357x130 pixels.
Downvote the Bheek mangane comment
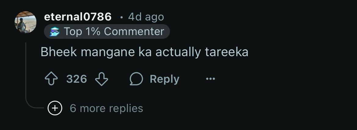(102, 79)
